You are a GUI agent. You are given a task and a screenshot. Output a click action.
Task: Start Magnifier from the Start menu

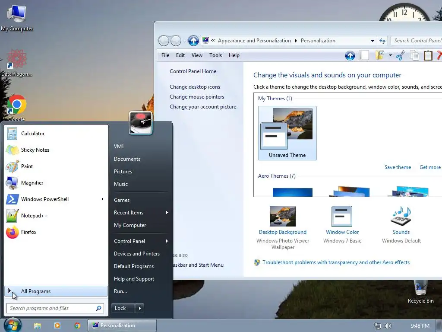(56, 183)
